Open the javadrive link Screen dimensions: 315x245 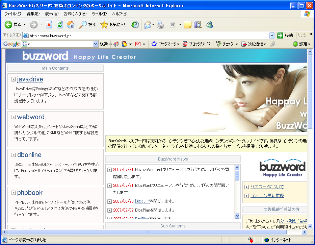[30, 79]
